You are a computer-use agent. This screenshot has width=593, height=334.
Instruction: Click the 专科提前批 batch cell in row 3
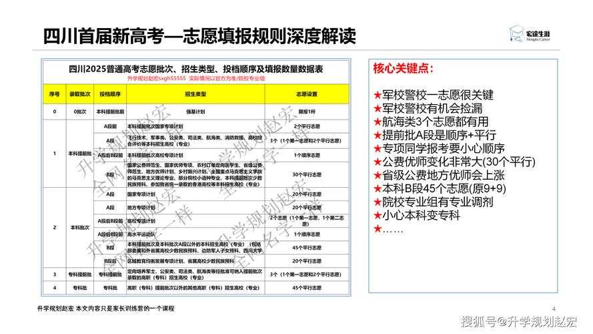click(x=80, y=274)
